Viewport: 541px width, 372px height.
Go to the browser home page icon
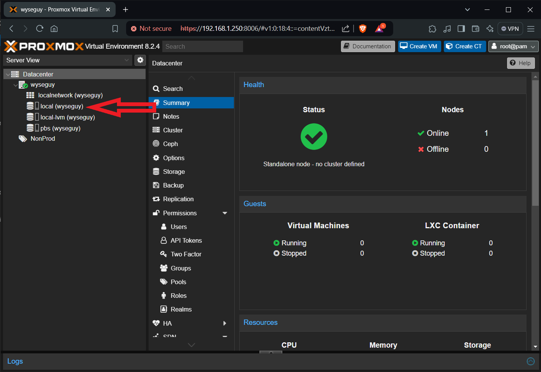pos(54,29)
